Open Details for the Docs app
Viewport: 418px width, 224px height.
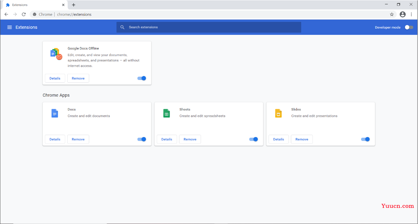[x=55, y=139]
